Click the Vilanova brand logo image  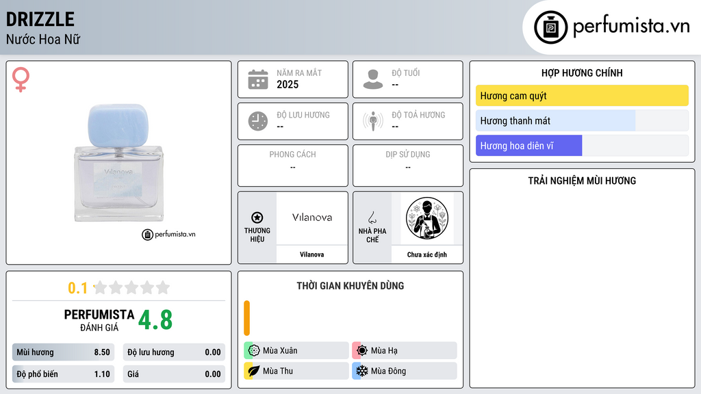(x=312, y=218)
